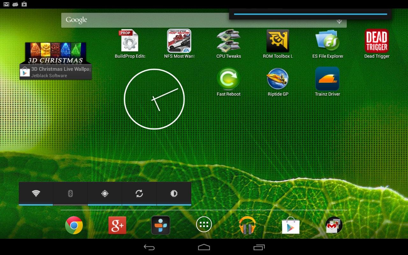Open the Recent apps button
This screenshot has width=408, height=255.
tap(259, 247)
